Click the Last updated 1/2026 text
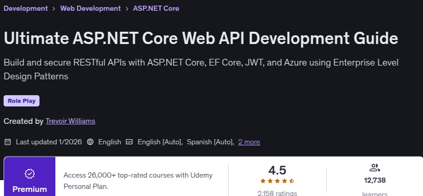423x196 pixels. (49, 142)
